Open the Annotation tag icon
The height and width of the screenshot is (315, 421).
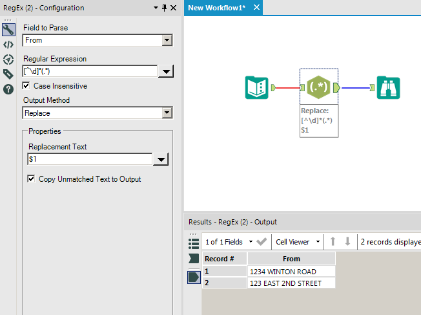8,74
